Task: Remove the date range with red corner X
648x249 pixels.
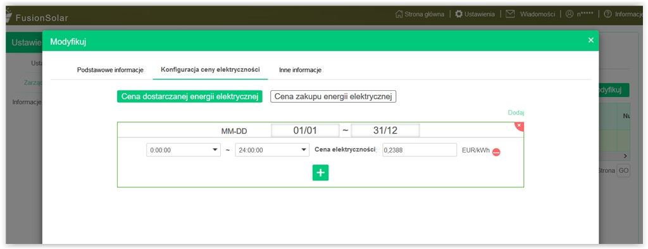Action: pyautogui.click(x=520, y=125)
